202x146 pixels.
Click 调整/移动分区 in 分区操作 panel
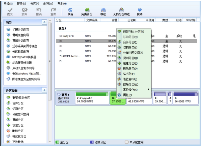point(18,98)
